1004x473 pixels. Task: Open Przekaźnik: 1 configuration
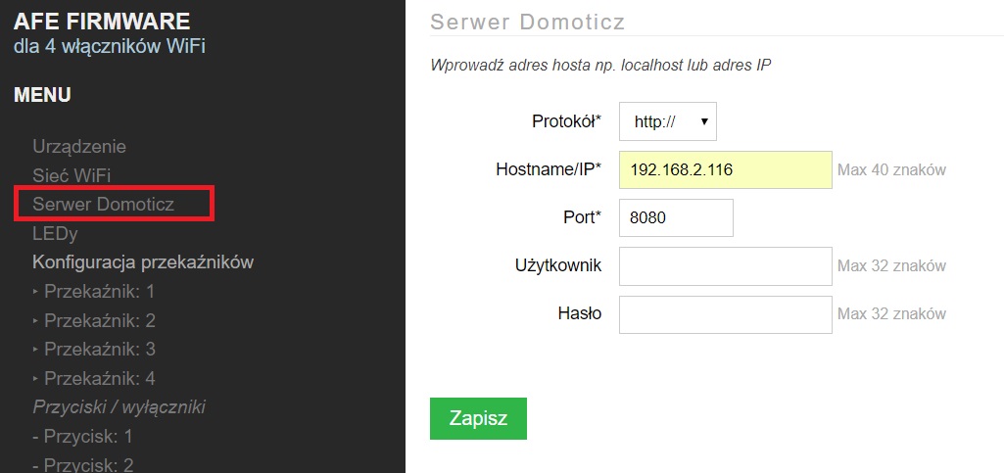[x=99, y=292]
